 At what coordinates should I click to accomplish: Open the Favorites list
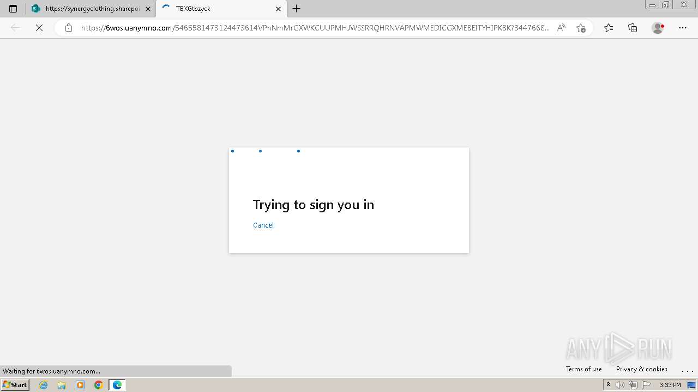click(609, 28)
